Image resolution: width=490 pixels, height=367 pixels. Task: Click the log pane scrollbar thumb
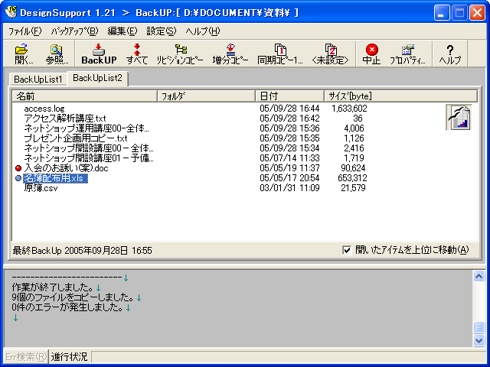479,327
